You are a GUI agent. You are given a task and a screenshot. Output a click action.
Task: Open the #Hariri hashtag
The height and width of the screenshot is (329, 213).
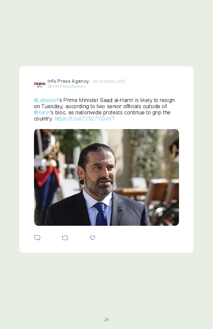coord(42,112)
